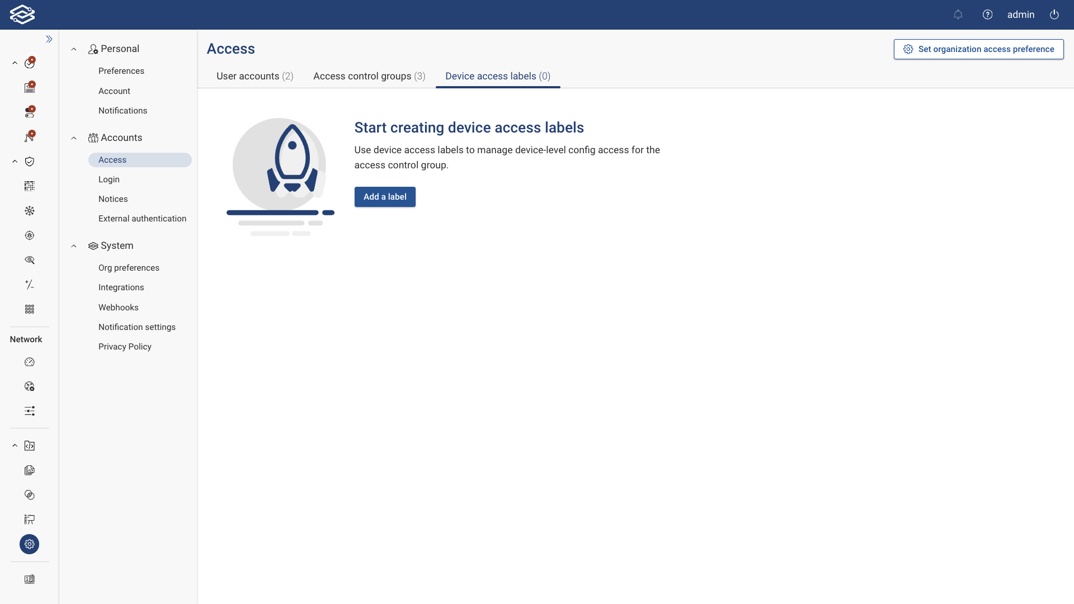The image size is (1074, 604).
Task: Open the plus/minus diff icon in sidebar
Action: click(x=29, y=285)
